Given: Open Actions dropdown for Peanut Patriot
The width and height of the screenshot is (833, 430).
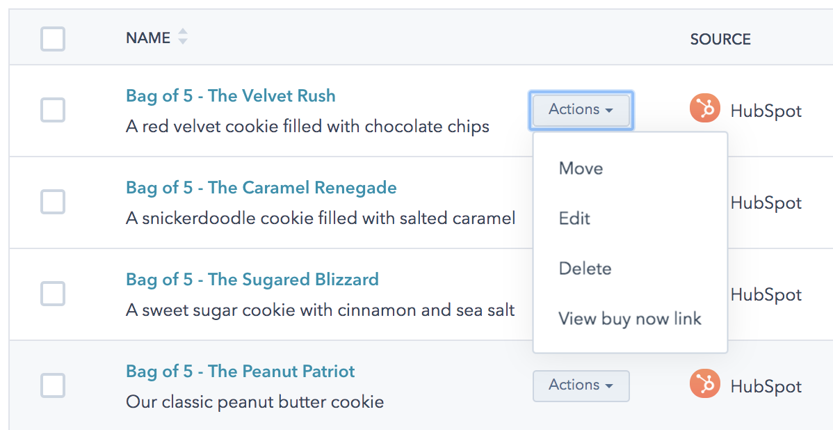Looking at the screenshot, I should tap(581, 385).
